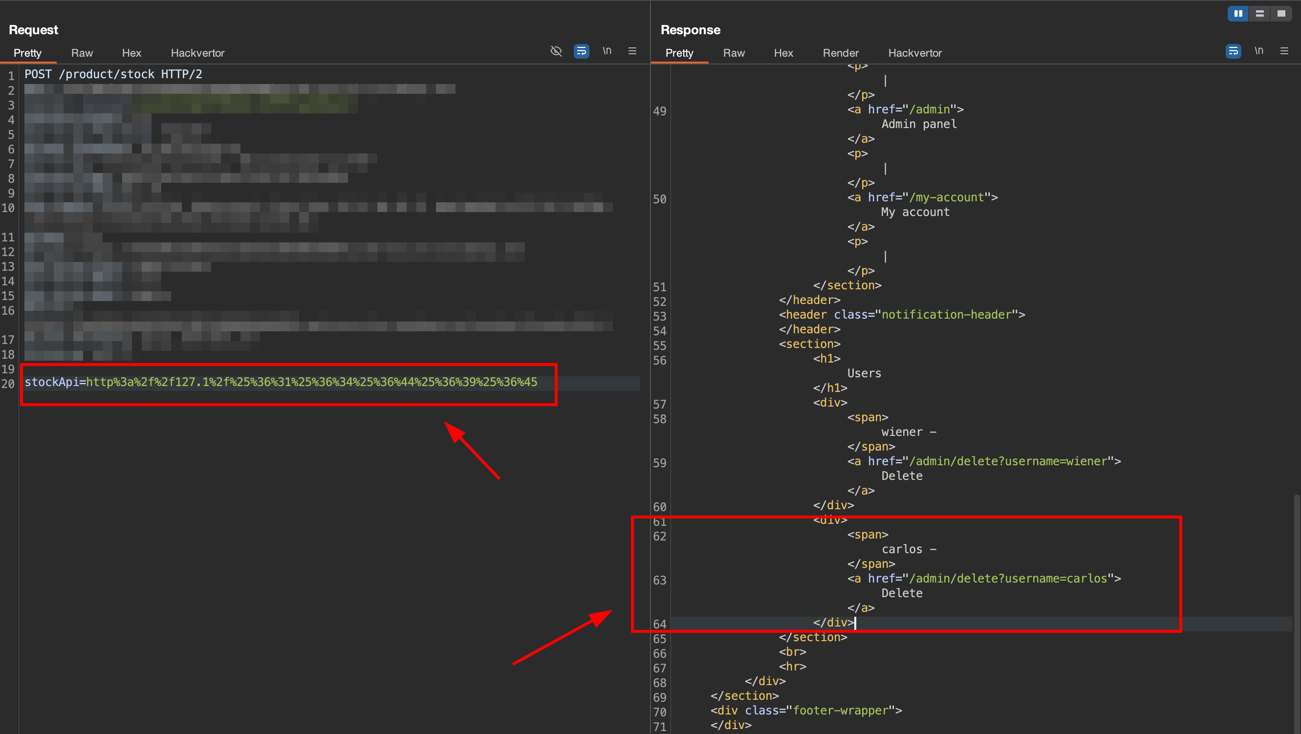This screenshot has width=1301, height=734.
Task: Show non-printable characters in Request panel
Action: coord(607,51)
